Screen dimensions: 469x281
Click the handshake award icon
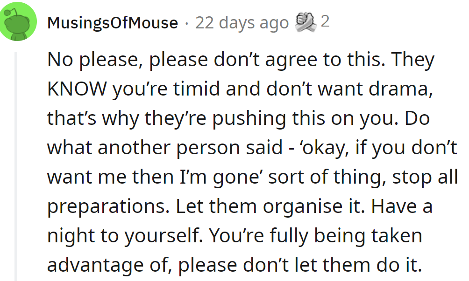[306, 21]
